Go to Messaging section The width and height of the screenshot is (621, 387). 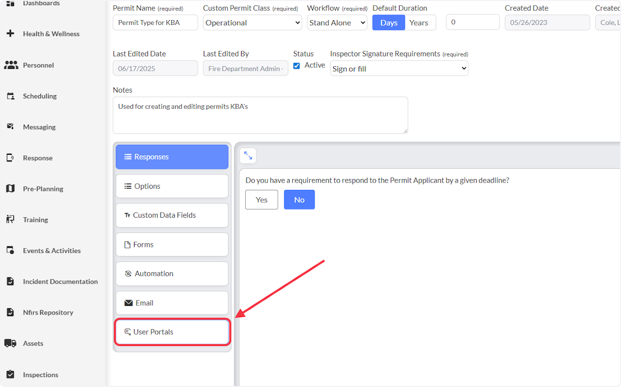tap(39, 127)
